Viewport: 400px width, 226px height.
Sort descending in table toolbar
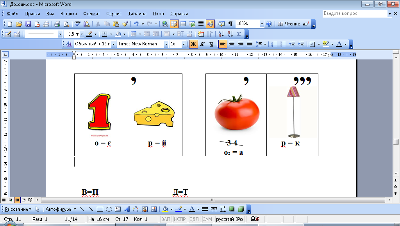point(230,34)
